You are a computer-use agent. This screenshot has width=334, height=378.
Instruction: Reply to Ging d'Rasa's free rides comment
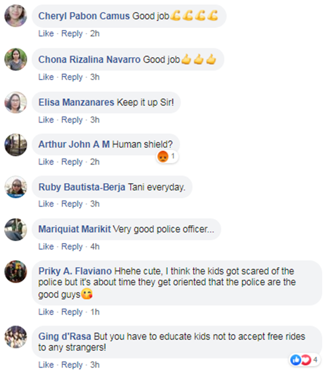72,365
